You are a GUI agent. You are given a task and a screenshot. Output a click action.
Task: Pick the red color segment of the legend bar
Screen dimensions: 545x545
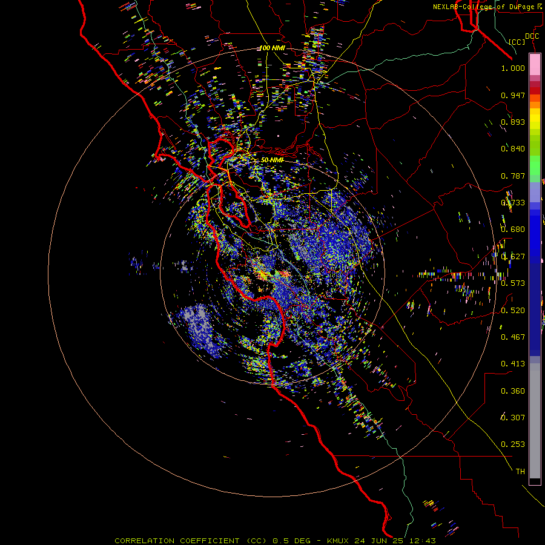535,90
